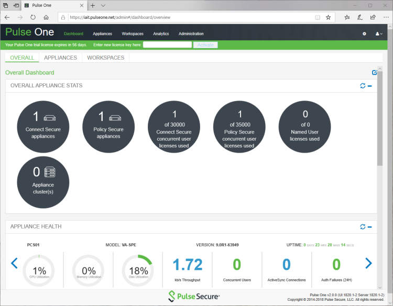Collapse the Overall Appliance Stats panel
The width and height of the screenshot is (393, 306).
[x=369, y=86]
